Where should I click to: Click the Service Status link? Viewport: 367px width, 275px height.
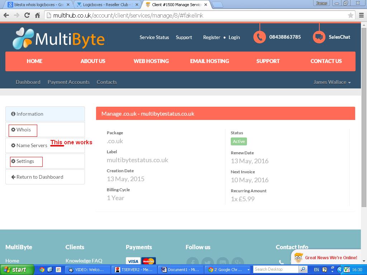click(x=154, y=37)
